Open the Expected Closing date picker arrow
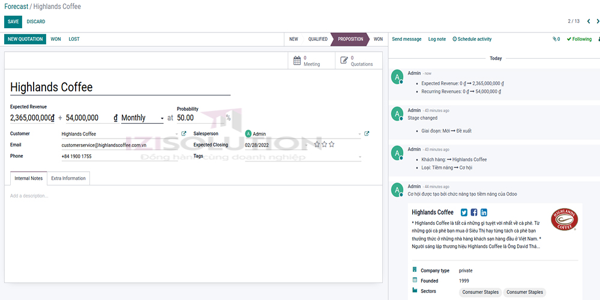Viewport: 600px width, 300px height. [306, 145]
